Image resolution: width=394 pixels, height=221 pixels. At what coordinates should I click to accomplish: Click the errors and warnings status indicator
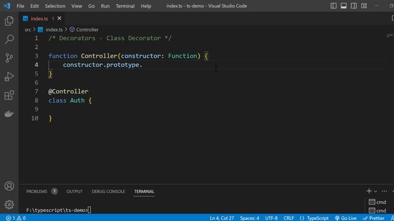16,218
